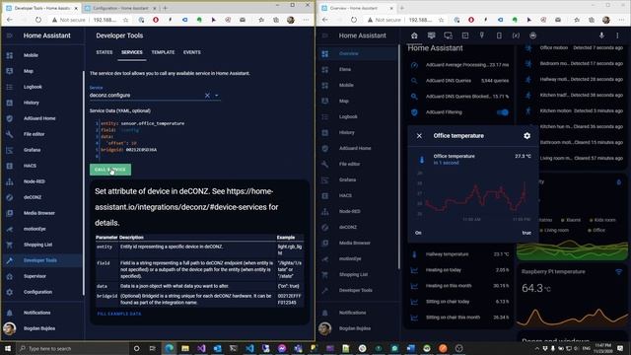Open the Hallway temperature row
This screenshot has width=631, height=355.
click(459, 254)
